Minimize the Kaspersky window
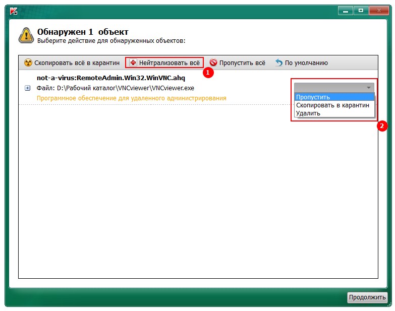395x311 pixels. click(x=346, y=11)
